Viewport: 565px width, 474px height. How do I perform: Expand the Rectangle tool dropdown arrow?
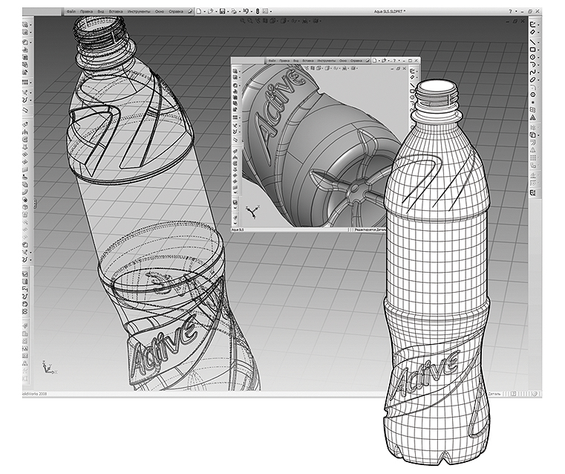tap(538, 50)
